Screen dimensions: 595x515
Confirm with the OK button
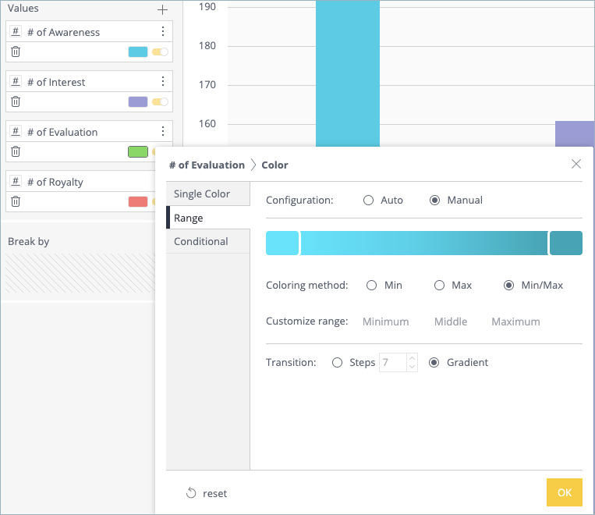tap(565, 493)
